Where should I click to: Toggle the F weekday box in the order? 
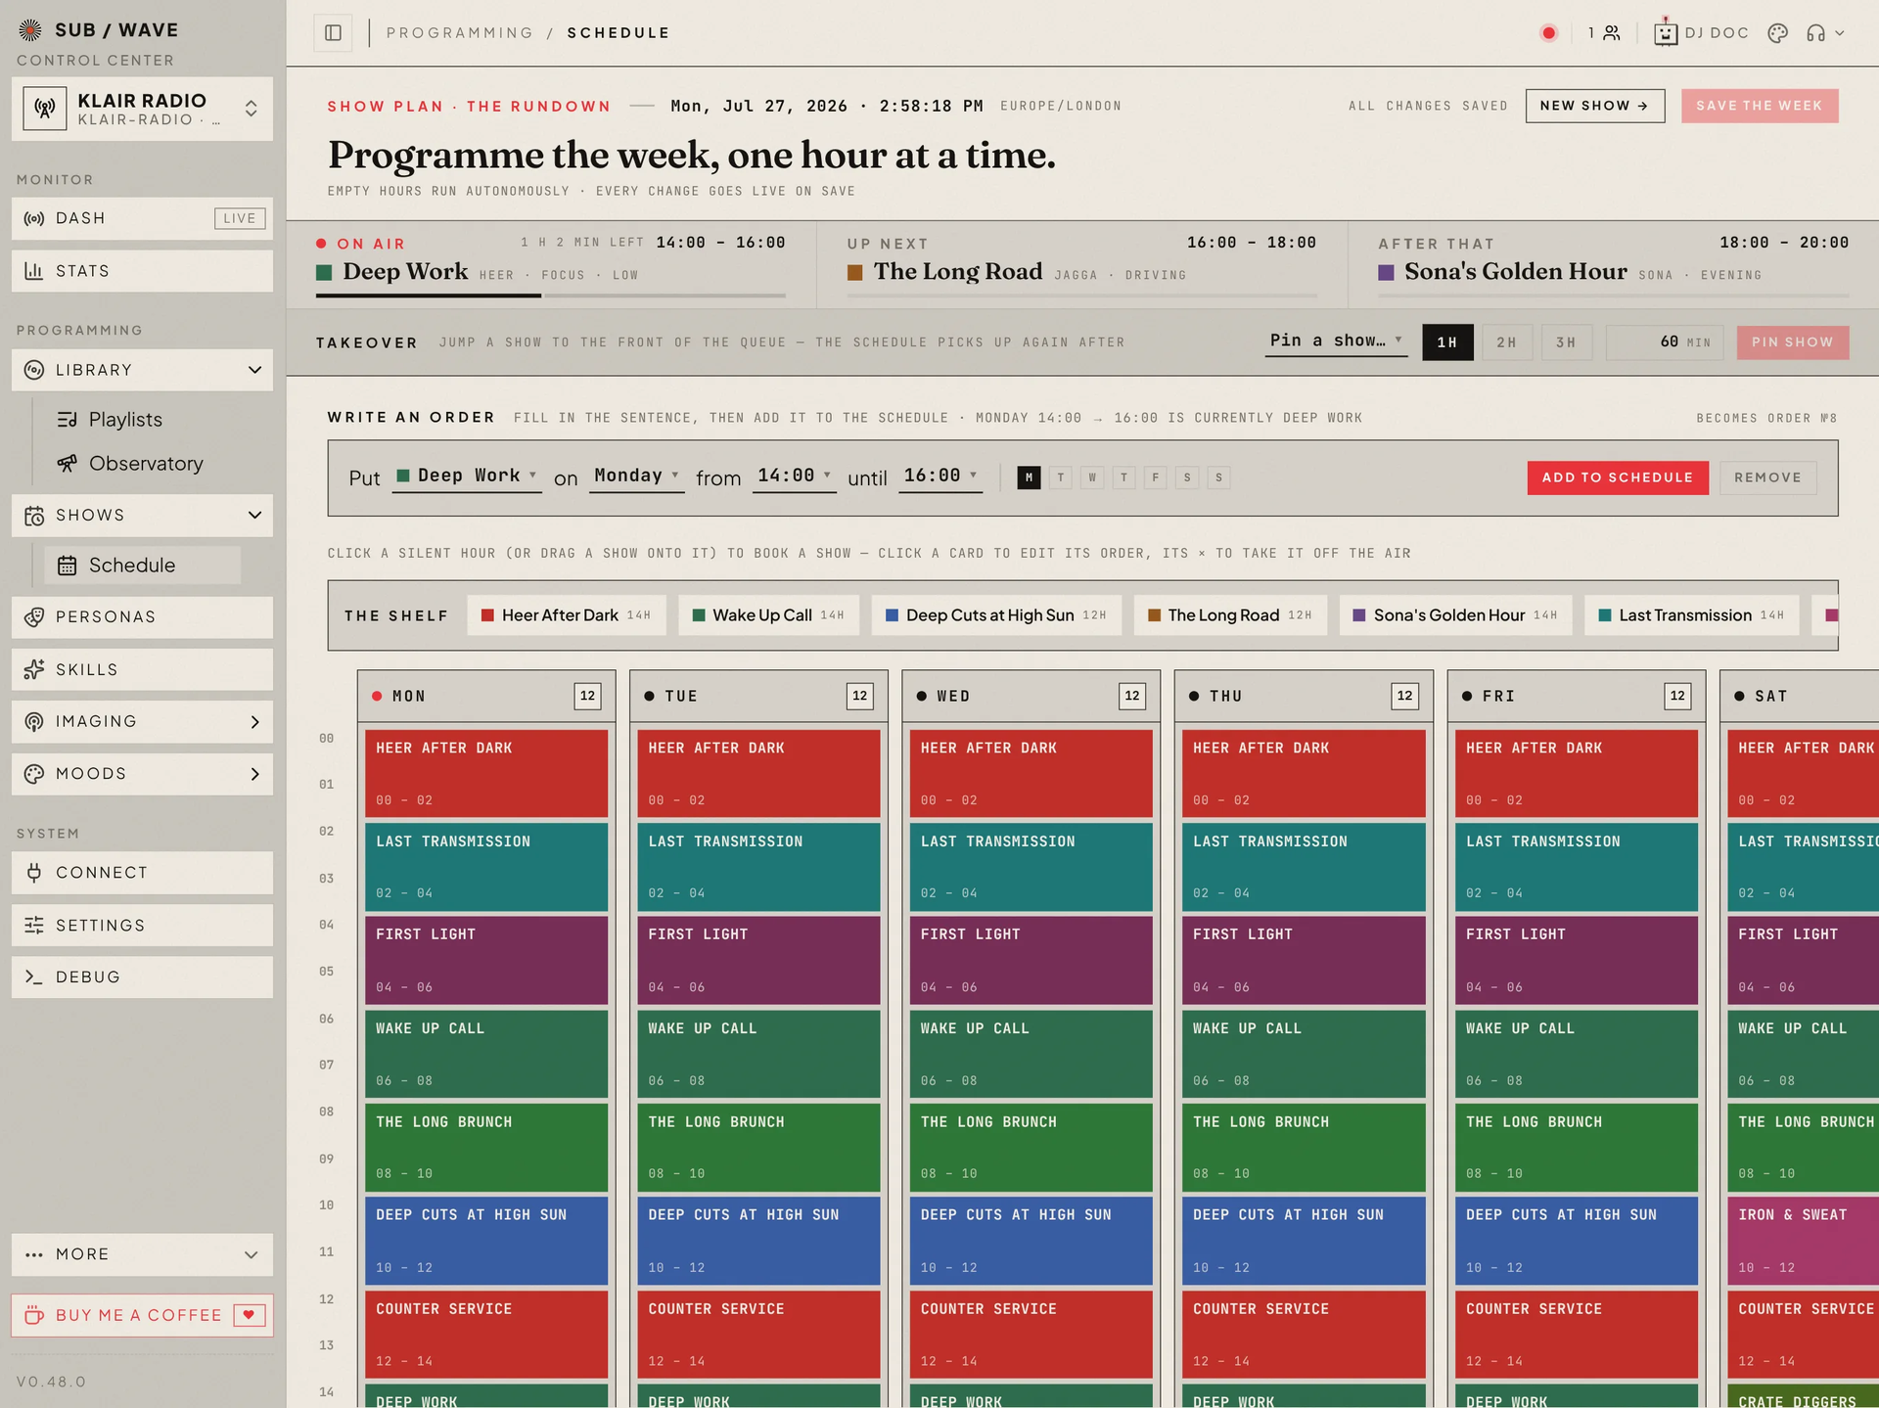[1156, 477]
